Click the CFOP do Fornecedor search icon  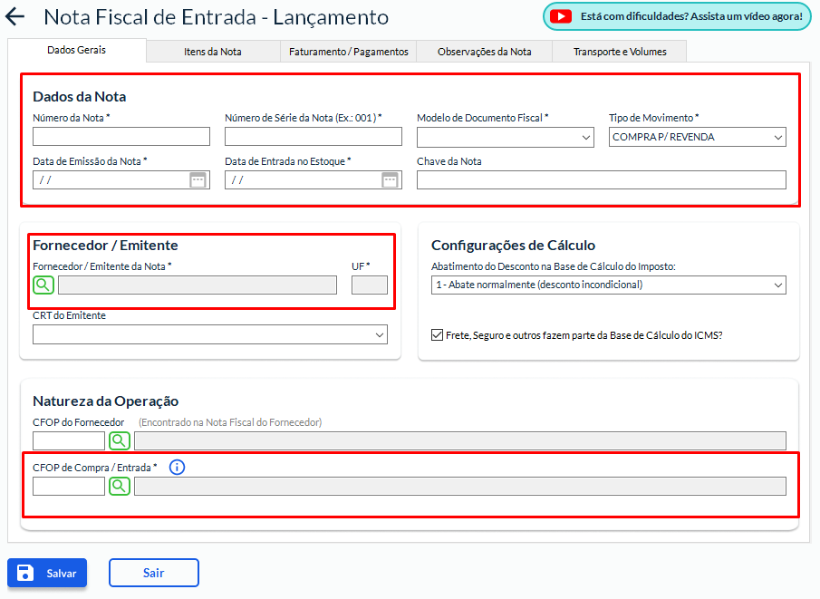tap(120, 440)
